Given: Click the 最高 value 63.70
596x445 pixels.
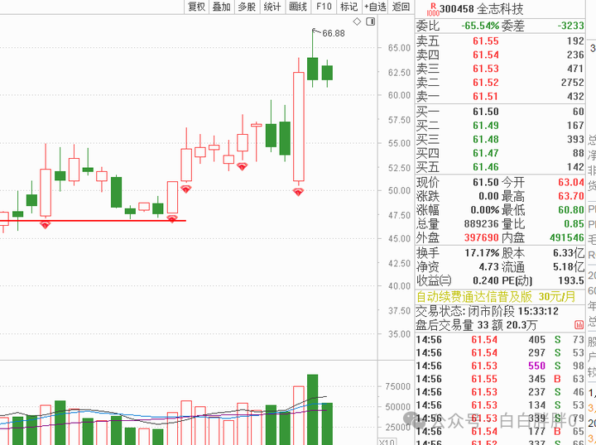Looking at the screenshot, I should [571, 196].
